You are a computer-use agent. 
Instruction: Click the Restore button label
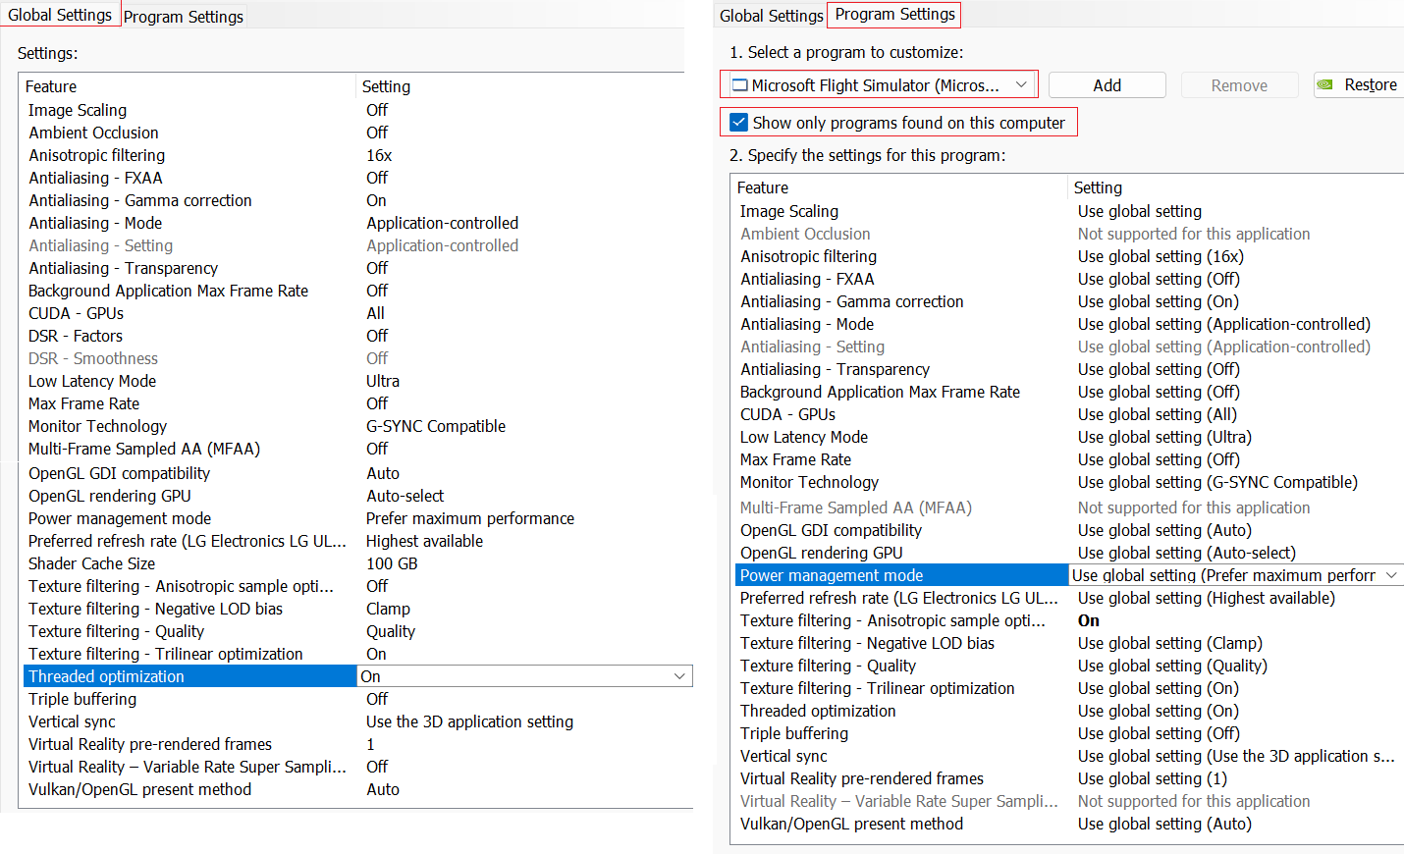1370,85
